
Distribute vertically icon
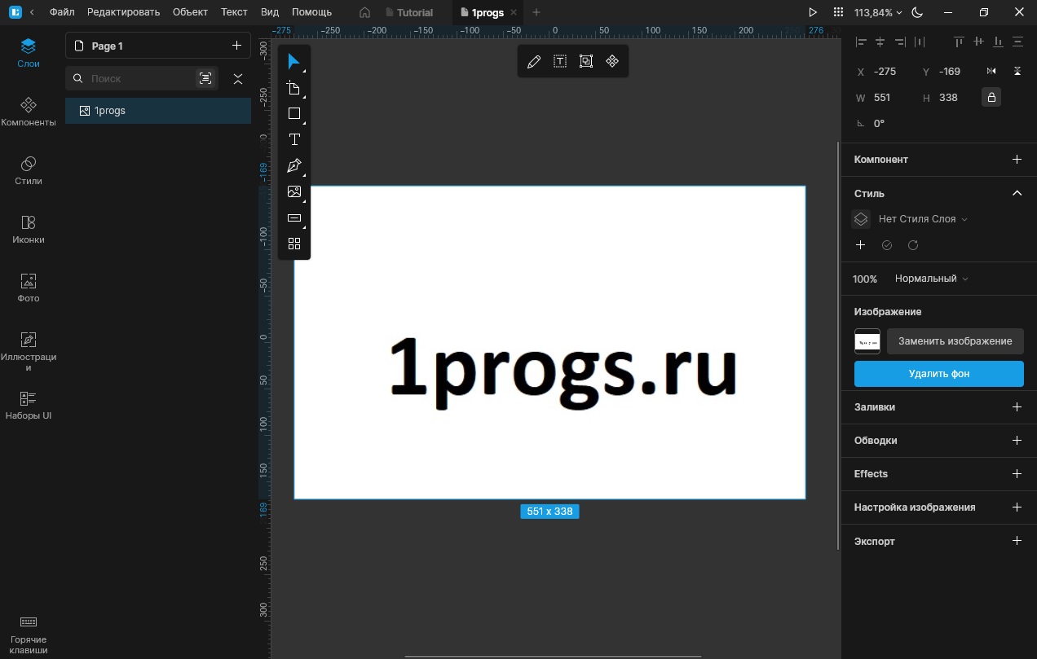(x=1017, y=42)
